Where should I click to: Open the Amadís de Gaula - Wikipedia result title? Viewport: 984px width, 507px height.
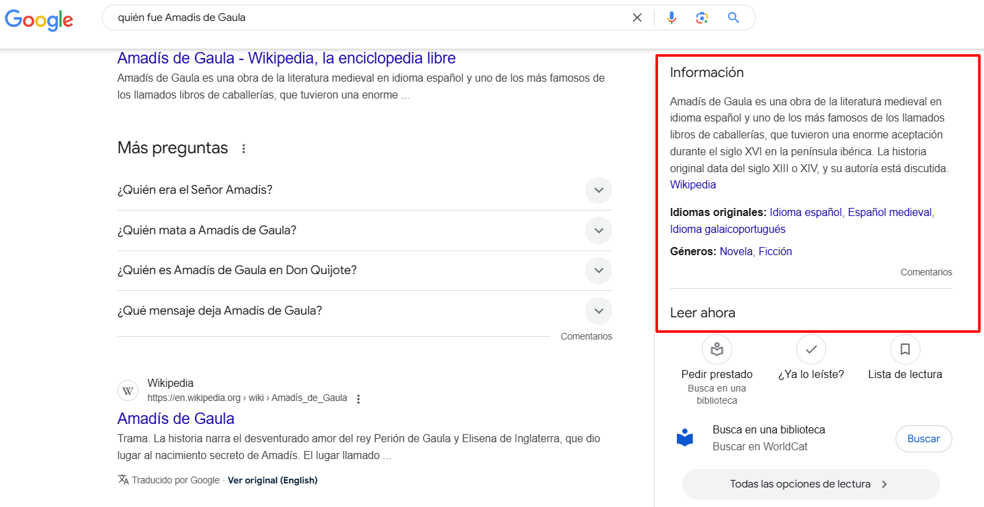(x=286, y=58)
